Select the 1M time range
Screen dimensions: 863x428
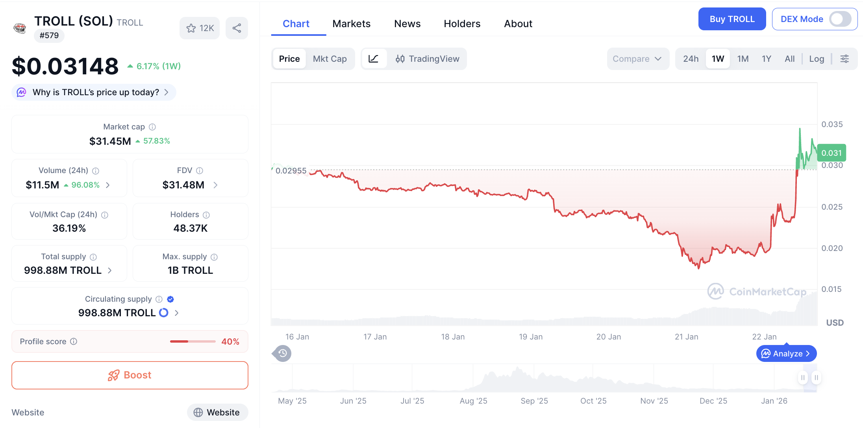pyautogui.click(x=743, y=59)
